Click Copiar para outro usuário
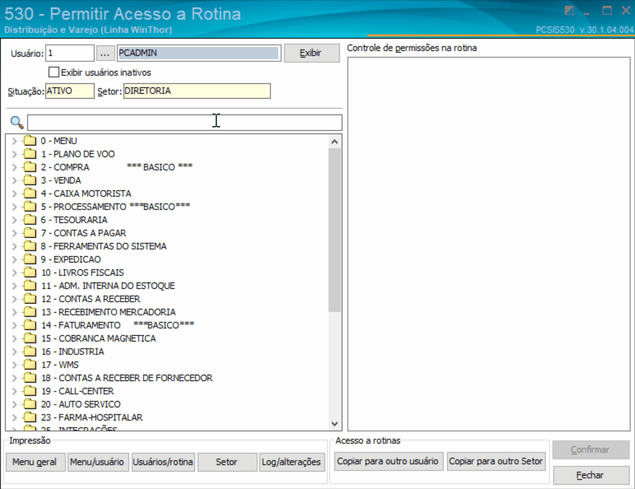 (388, 462)
